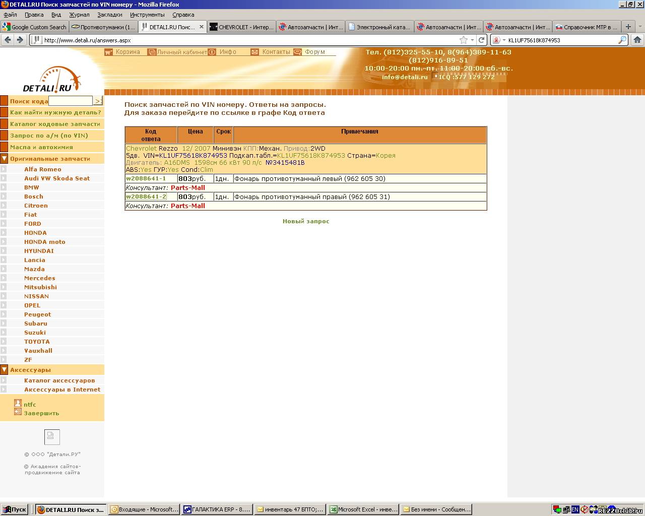
Task: Open the Справка menu
Action: 183,15
